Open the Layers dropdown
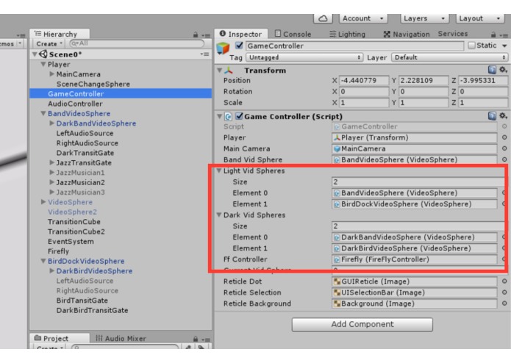 424,18
